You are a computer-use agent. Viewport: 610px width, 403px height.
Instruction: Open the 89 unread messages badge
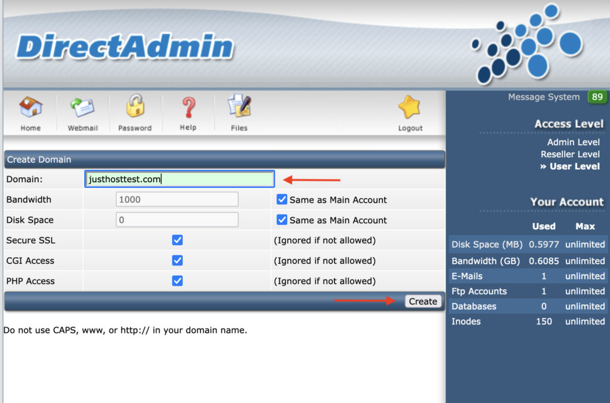pyautogui.click(x=597, y=97)
